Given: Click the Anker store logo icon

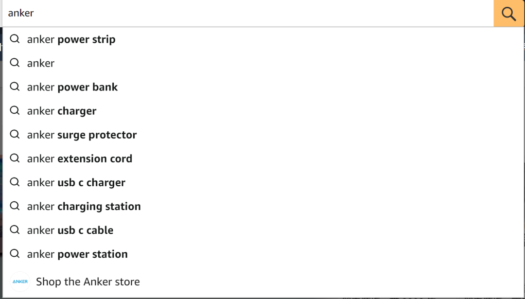Looking at the screenshot, I should (x=20, y=281).
